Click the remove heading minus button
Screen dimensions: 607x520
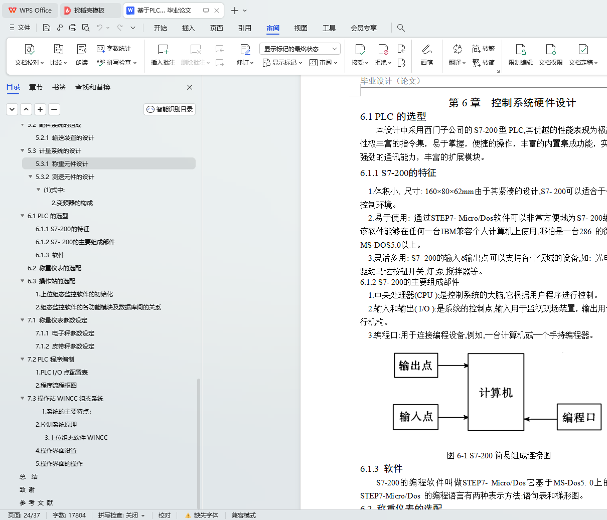[54, 109]
